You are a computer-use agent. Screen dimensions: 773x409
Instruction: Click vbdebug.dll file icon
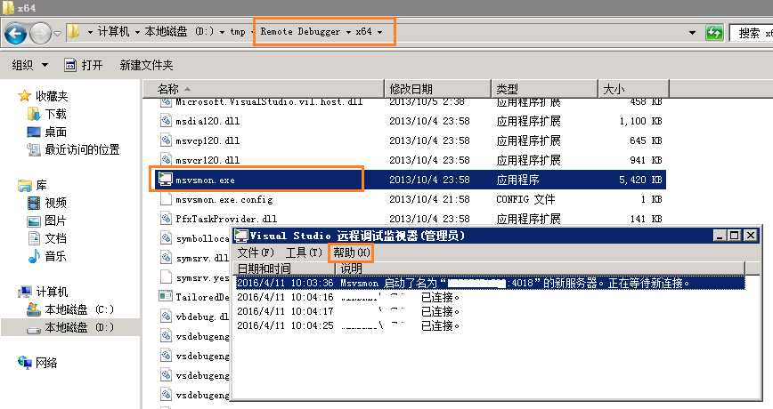click(167, 316)
